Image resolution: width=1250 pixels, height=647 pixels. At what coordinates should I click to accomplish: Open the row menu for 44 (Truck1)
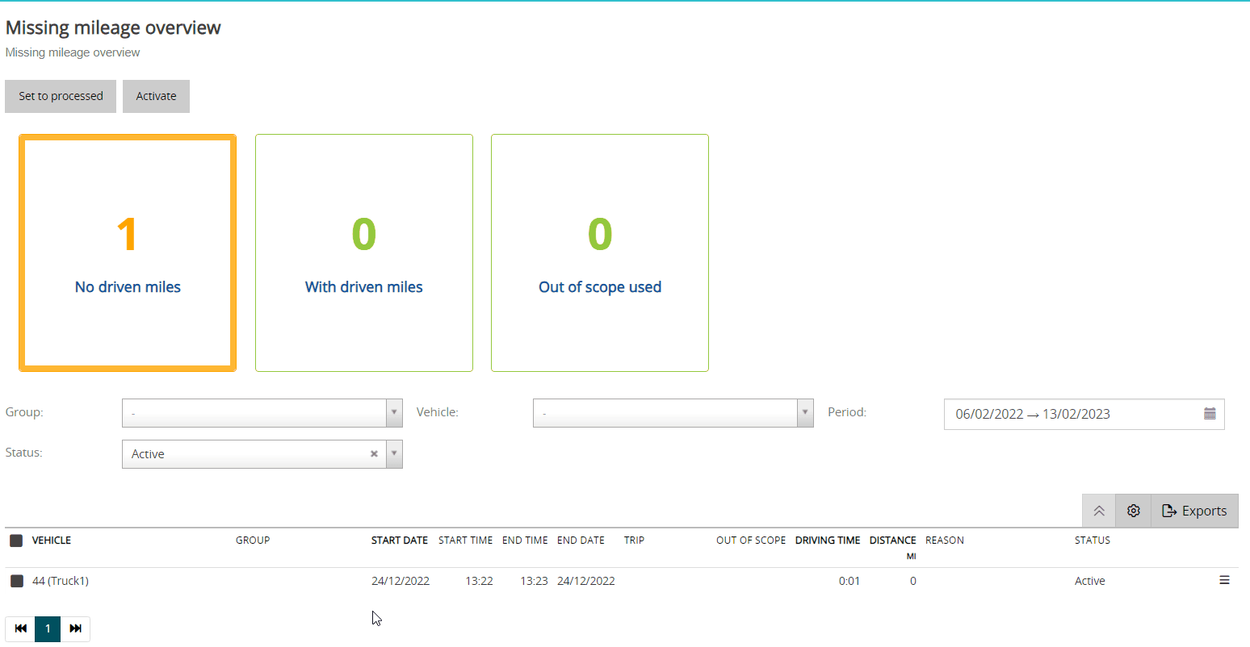[1224, 580]
